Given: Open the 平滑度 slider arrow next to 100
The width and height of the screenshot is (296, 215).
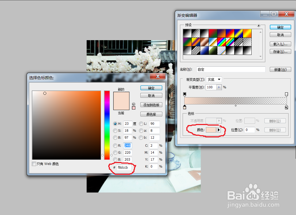Looking at the screenshot, I should pyautogui.click(x=219, y=87).
